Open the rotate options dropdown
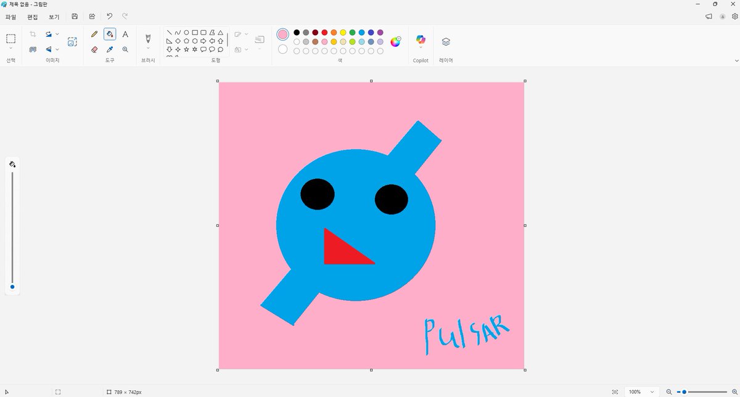This screenshot has height=397, width=740. point(57,34)
